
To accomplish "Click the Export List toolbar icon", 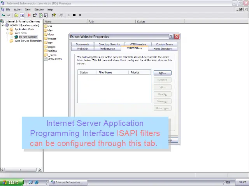I will [x=46, y=15].
